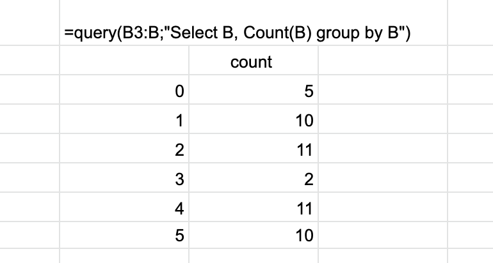Select the group value 2 beside count 11

pyautogui.click(x=124, y=148)
